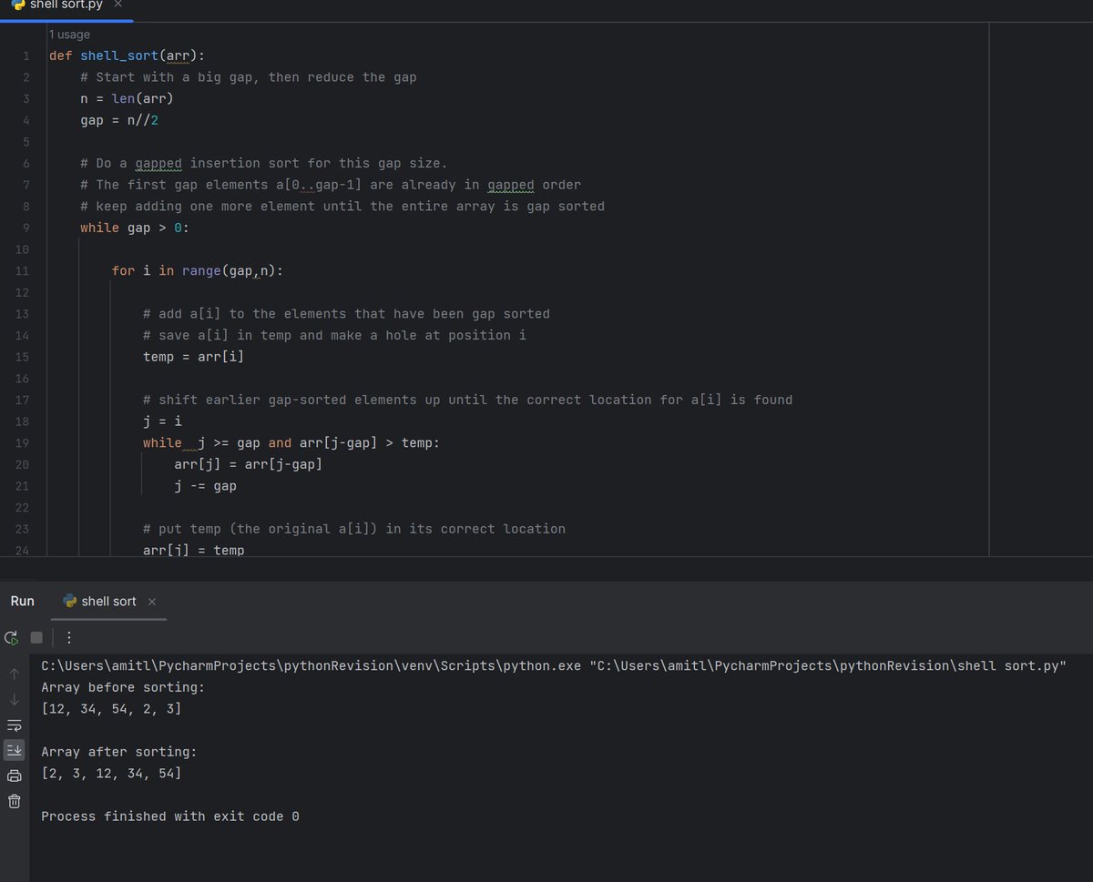Click comment 'add a[i] to the elements'
Viewport: 1093px width, 882px height.
[x=346, y=314]
